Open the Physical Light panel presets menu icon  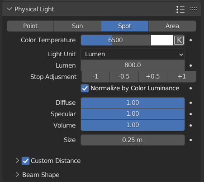pyautogui.click(x=180, y=10)
